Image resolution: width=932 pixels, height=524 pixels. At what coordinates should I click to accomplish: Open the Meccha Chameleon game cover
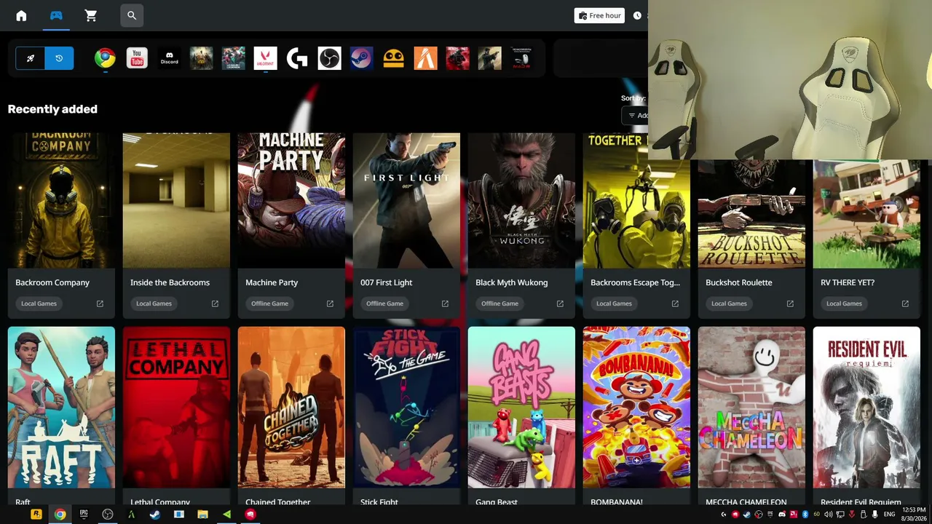pos(751,408)
